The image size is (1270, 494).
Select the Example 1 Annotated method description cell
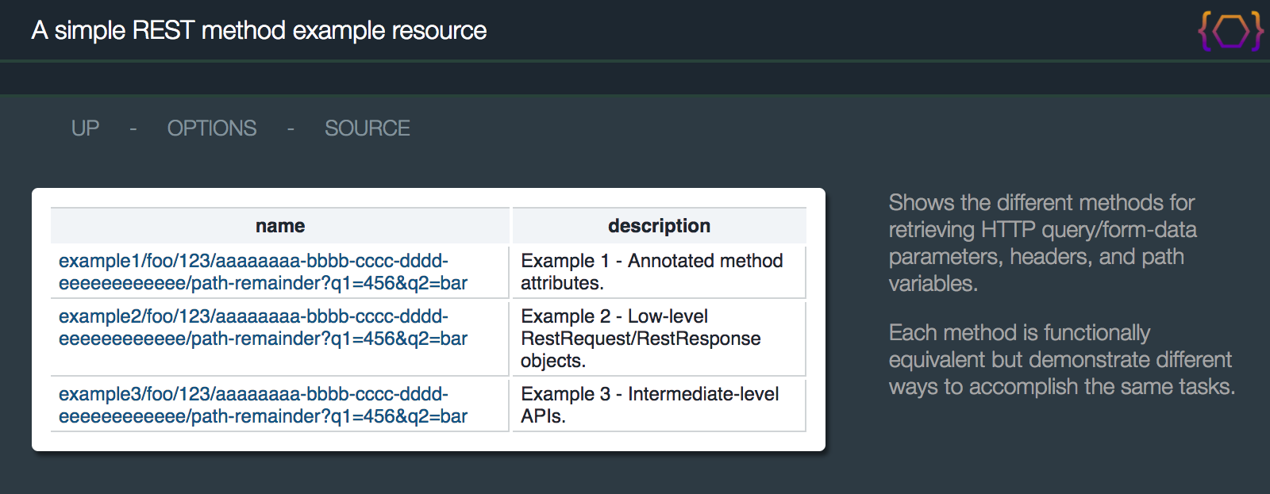tap(660, 272)
